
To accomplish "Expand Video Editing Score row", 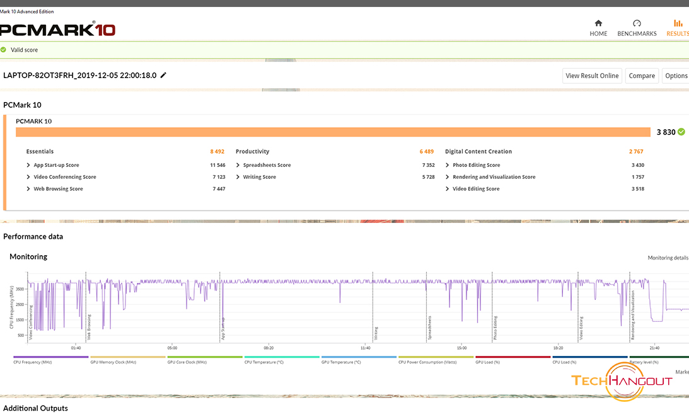I will coord(448,189).
